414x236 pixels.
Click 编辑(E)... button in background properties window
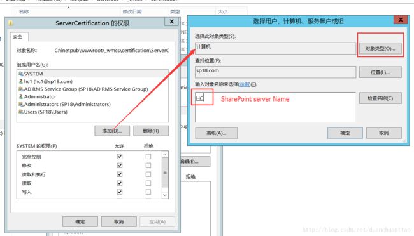(x=195, y=162)
